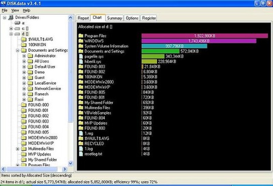This screenshot has width=273, height=186.
Task: Click the Multimedia Files folder icon in chart
Action: [x=81, y=108]
